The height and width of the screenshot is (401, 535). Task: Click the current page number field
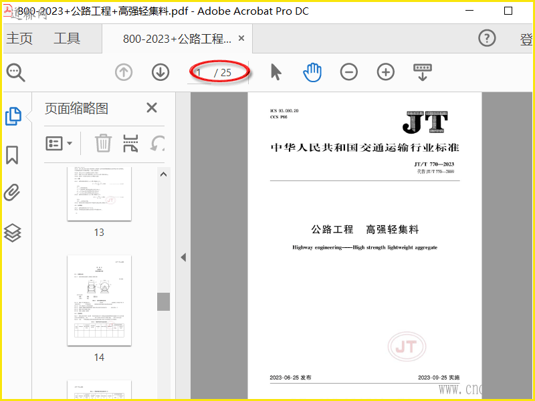click(x=199, y=73)
